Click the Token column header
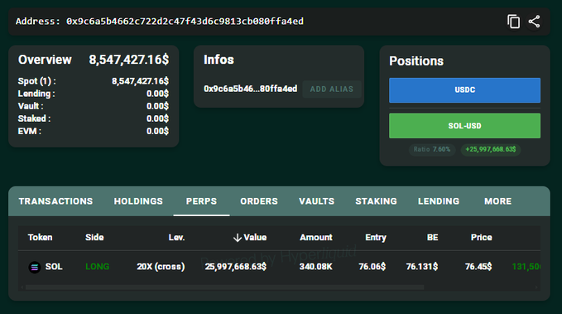 click(x=40, y=238)
